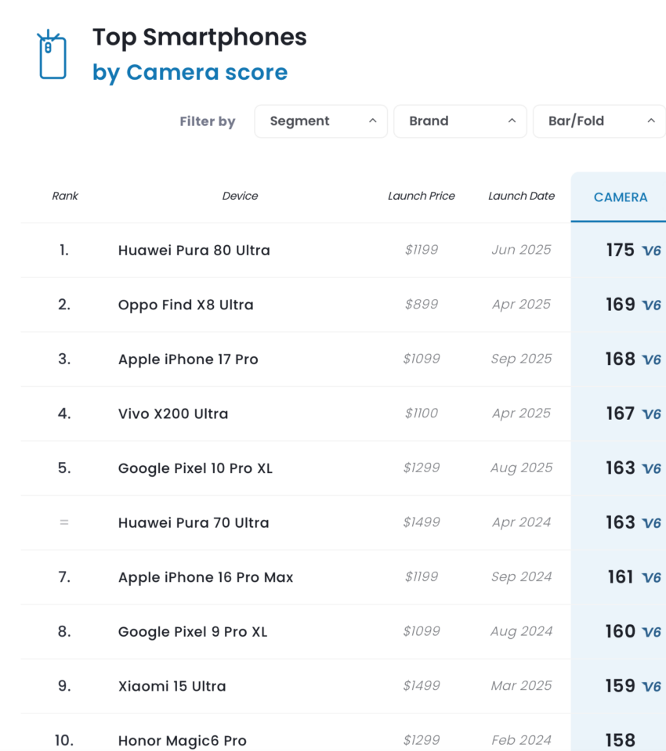Open the Honor Magic6 Pro device page
666x751 pixels.
tap(183, 741)
